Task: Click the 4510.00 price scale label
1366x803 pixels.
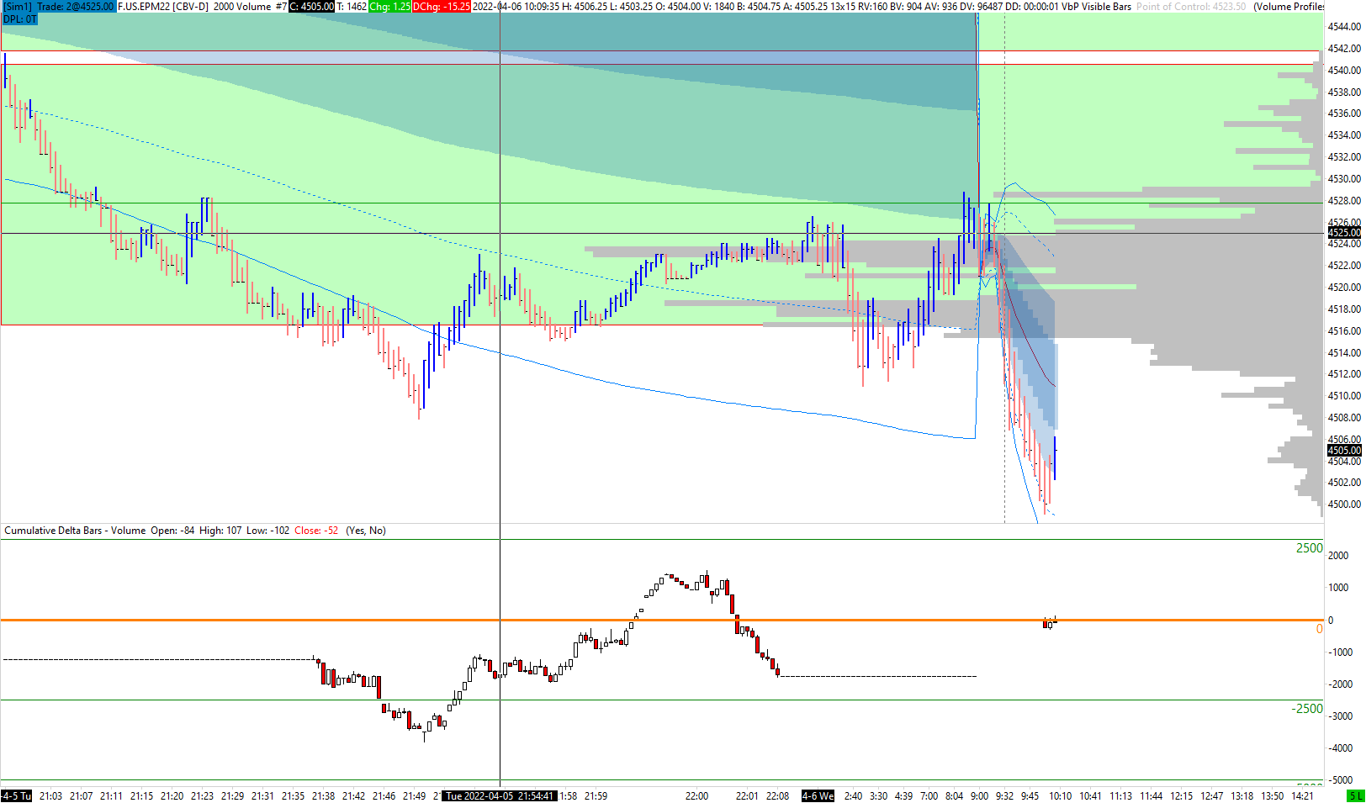Action: (1344, 396)
